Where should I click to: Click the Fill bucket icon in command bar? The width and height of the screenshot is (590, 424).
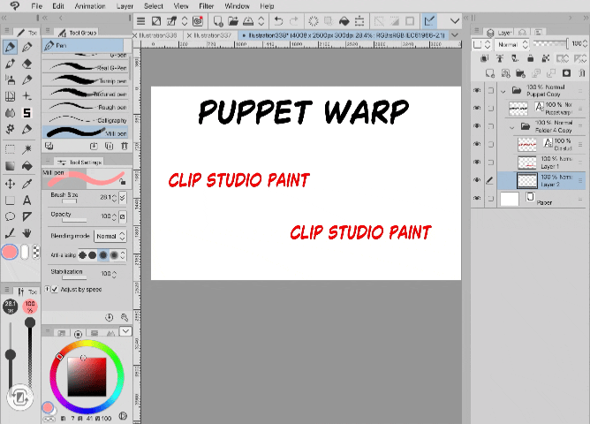pyautogui.click(x=344, y=21)
